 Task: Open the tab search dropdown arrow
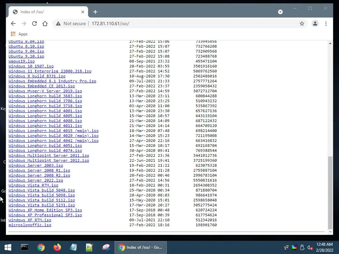tap(280, 12)
